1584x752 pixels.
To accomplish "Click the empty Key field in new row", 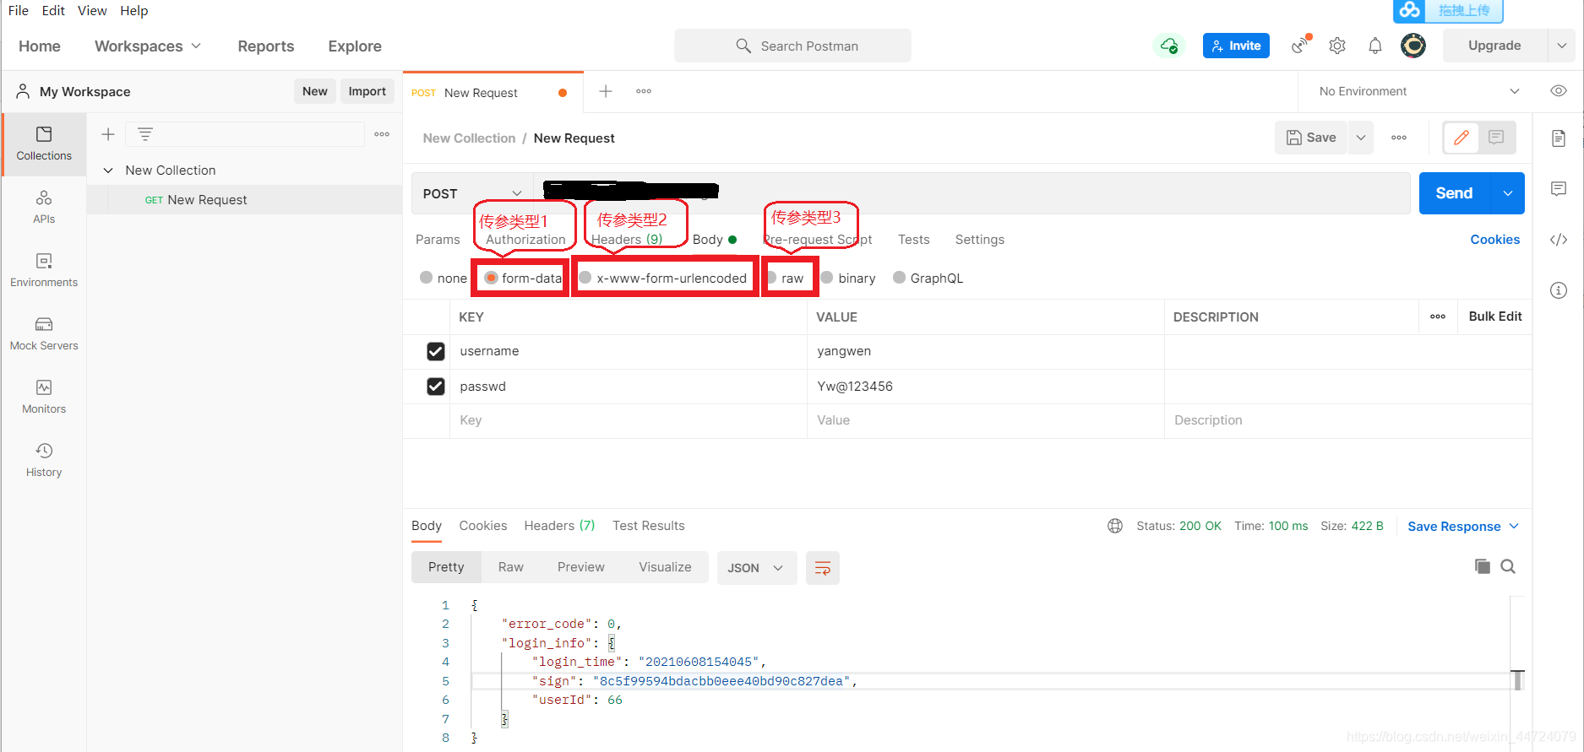I will (x=628, y=420).
